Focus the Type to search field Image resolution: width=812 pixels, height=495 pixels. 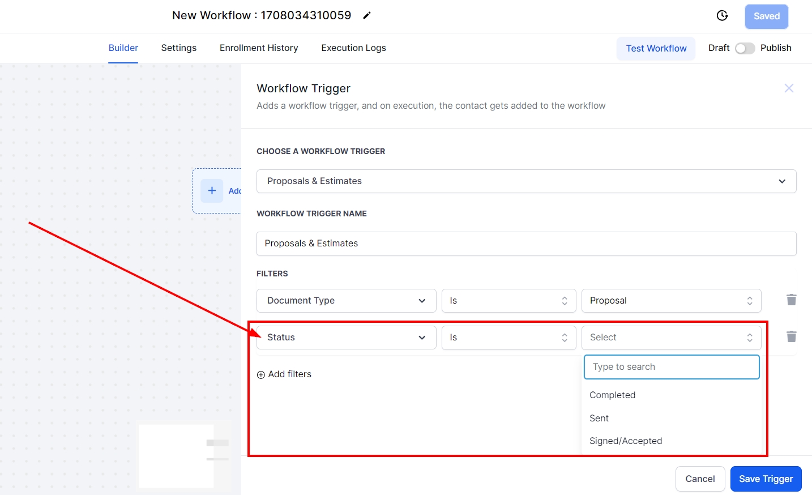671,367
